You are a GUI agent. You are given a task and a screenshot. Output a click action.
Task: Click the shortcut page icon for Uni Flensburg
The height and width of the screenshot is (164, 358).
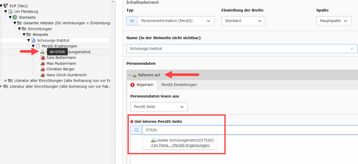click(10, 12)
